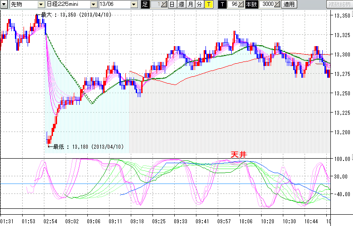Viewport: 353px width, 226px height.
Task: Select the 月 (monthly) timeframe button
Action: (x=190, y=5)
